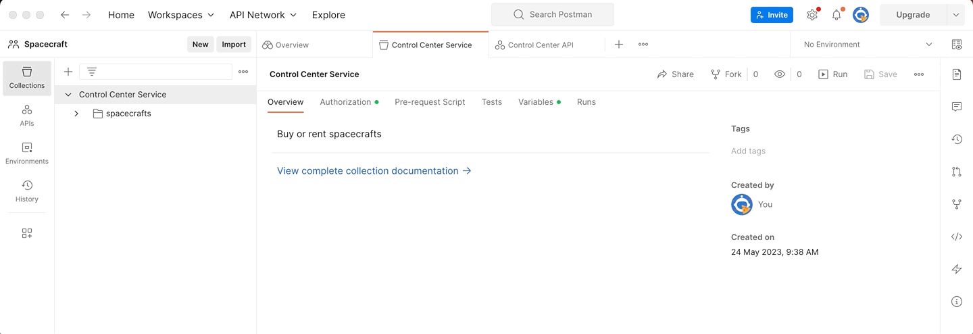Click the Save button
Screen dimensions: 973x334
click(881, 74)
